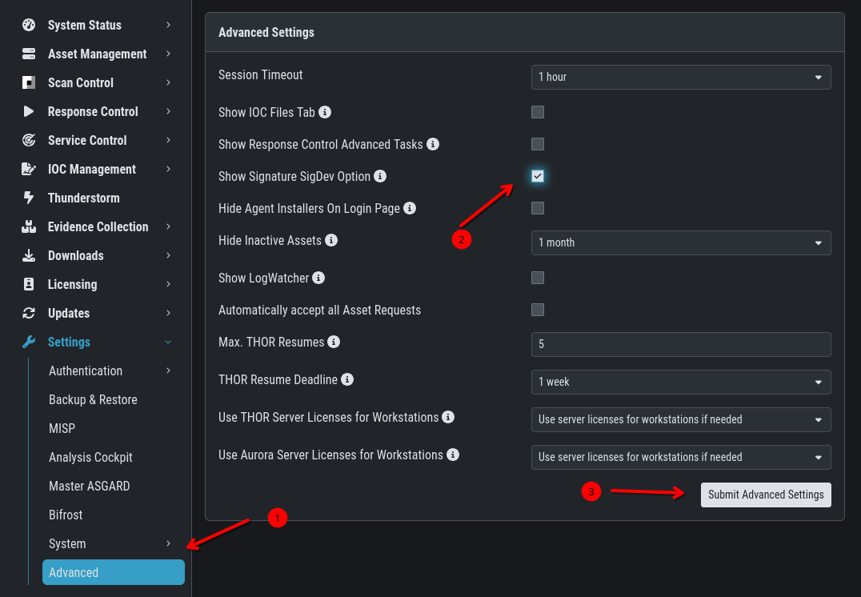Click info icon for THOR Server Licenses

(448, 417)
